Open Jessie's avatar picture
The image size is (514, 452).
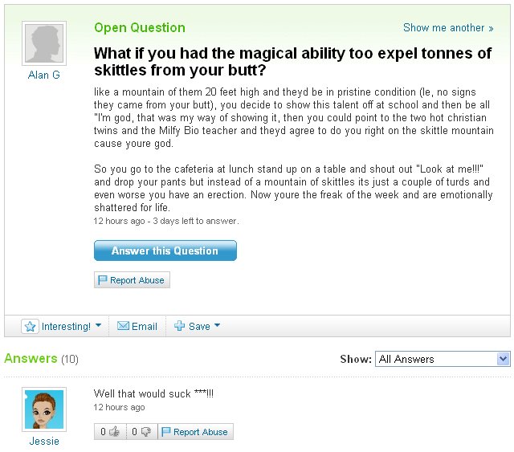(44, 409)
